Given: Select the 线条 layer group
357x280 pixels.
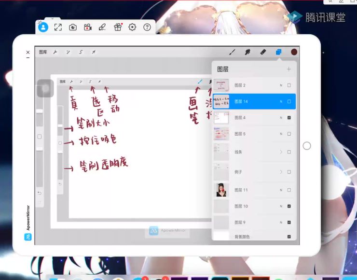Looking at the screenshot, I should pyautogui.click(x=254, y=152).
